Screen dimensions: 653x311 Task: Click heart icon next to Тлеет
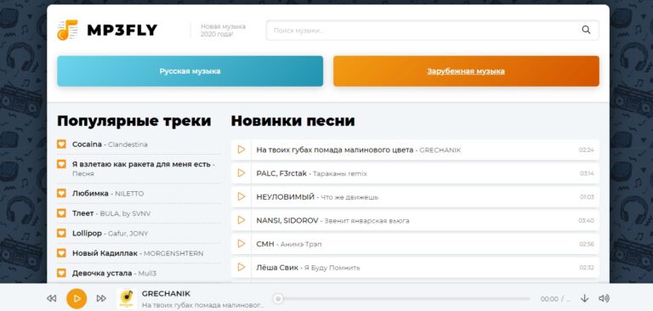[61, 213]
